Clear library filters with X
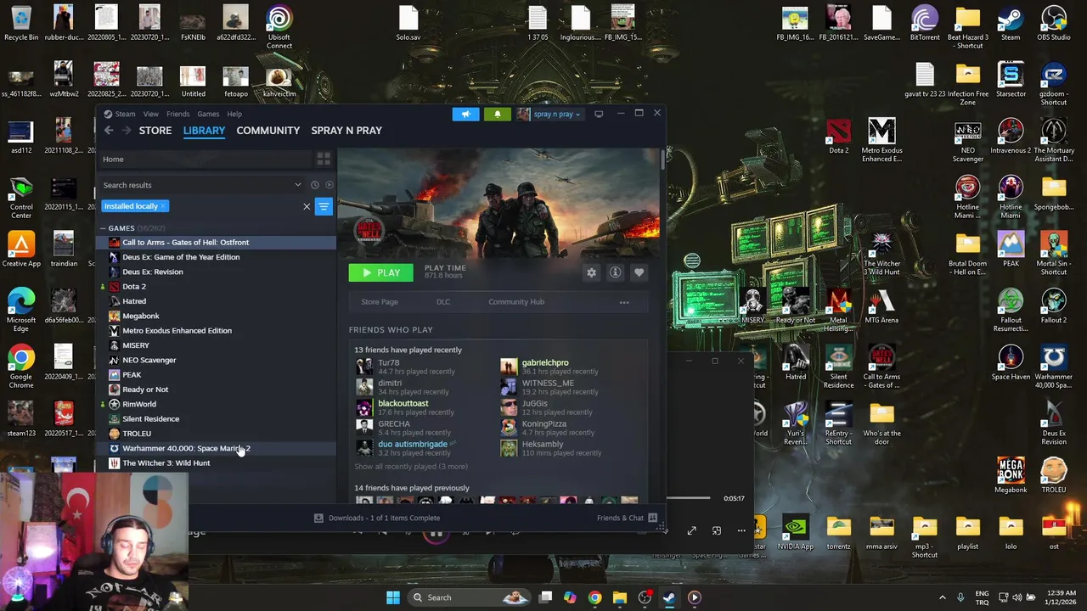The width and height of the screenshot is (1087, 611). (x=307, y=206)
